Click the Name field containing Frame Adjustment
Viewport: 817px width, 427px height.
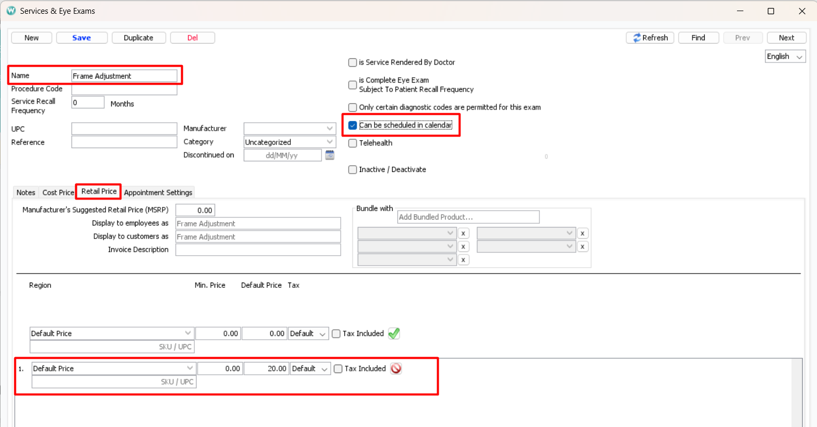(x=125, y=76)
